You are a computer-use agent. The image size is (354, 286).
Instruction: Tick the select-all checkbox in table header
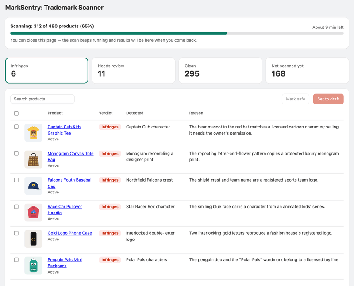point(16,113)
